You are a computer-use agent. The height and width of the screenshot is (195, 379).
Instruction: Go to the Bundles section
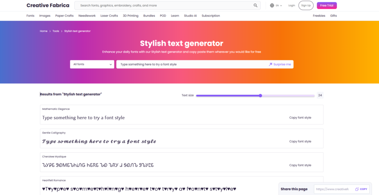pyautogui.click(x=149, y=16)
